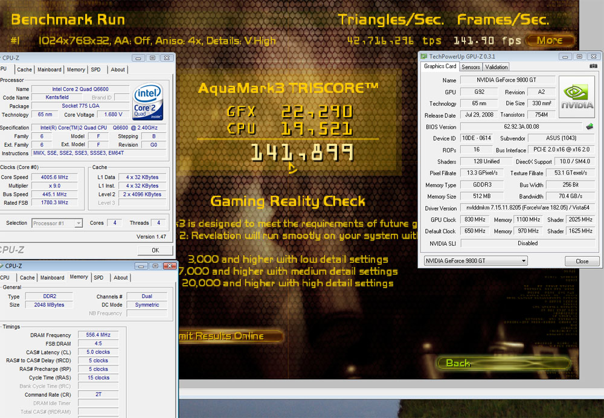Open the Processor #1 selection dropdown
Screen dimensions: 604x418
click(x=57, y=223)
